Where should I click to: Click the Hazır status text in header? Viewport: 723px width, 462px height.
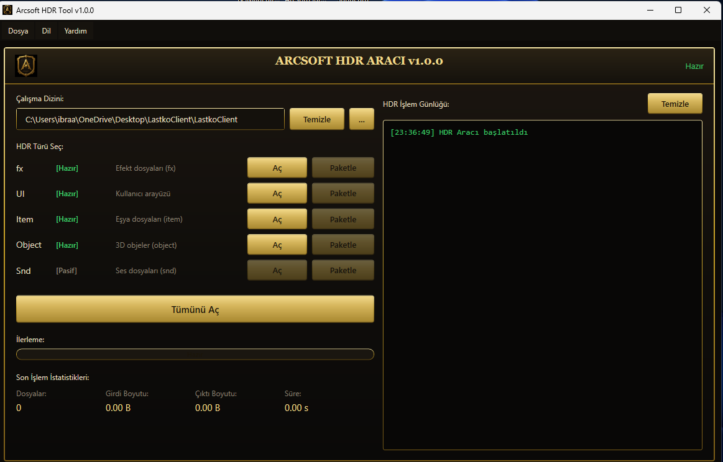tap(694, 66)
